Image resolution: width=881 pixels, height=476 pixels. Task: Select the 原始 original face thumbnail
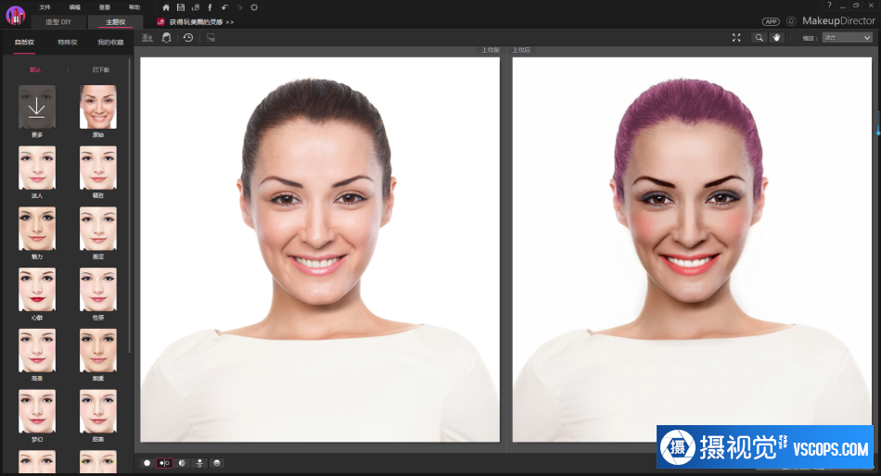pos(98,106)
